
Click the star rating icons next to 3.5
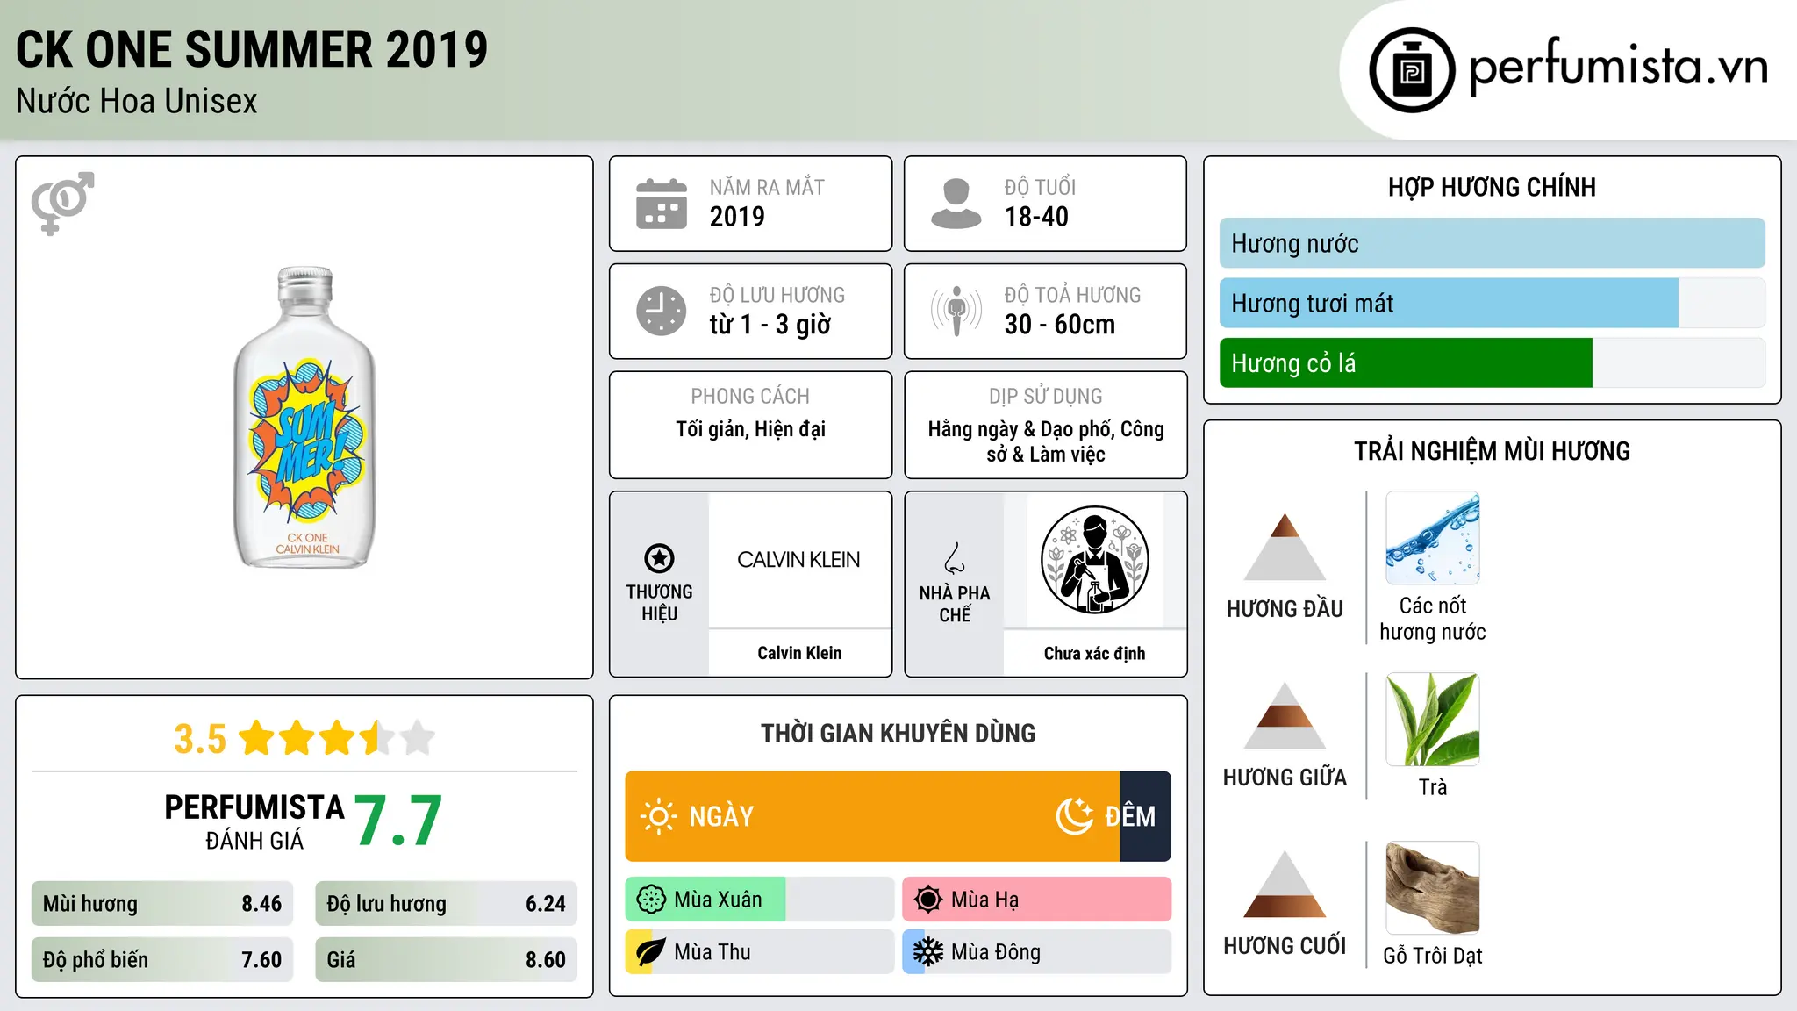[x=337, y=738]
